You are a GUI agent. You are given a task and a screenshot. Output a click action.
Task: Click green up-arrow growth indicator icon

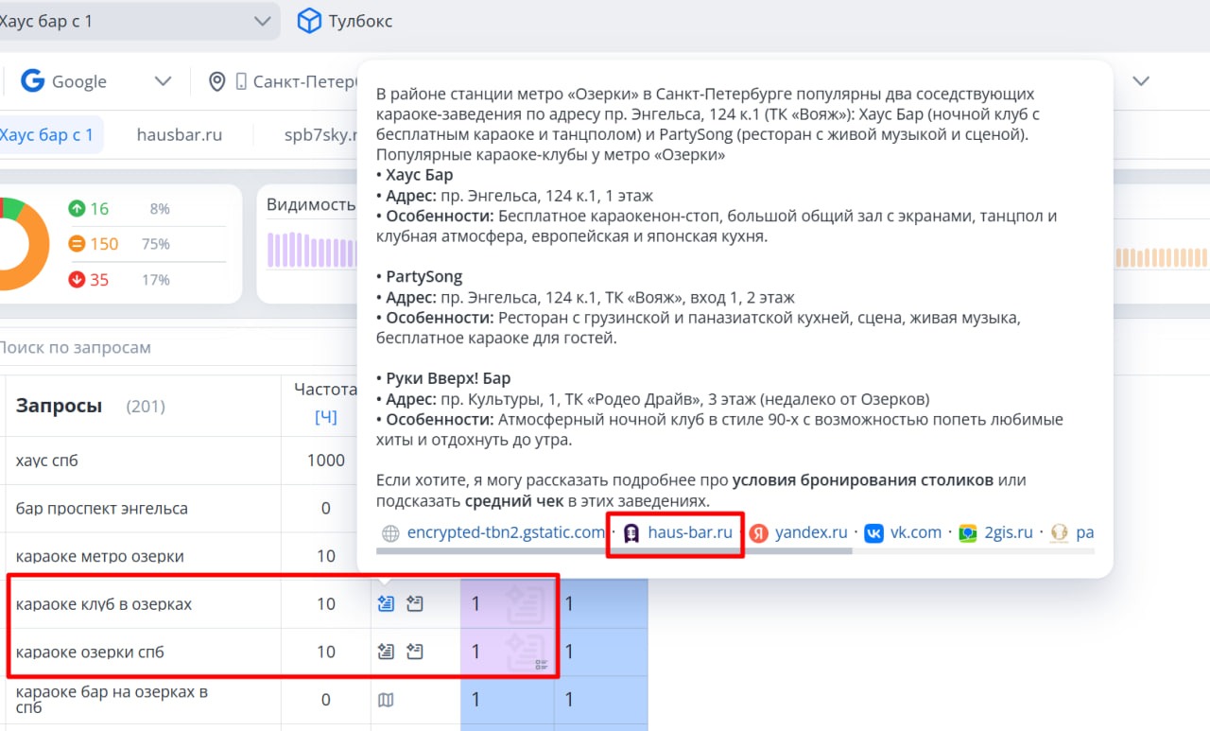tap(77, 208)
